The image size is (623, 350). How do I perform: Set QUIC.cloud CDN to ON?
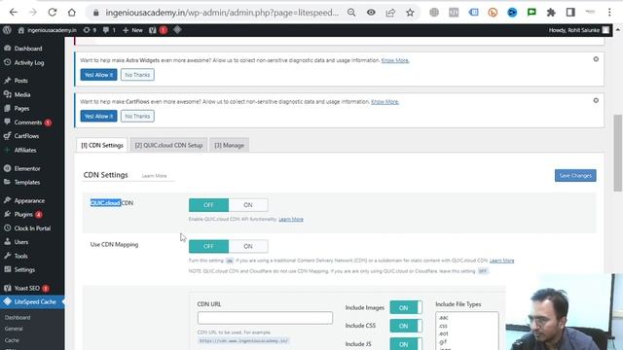pyautogui.click(x=248, y=205)
